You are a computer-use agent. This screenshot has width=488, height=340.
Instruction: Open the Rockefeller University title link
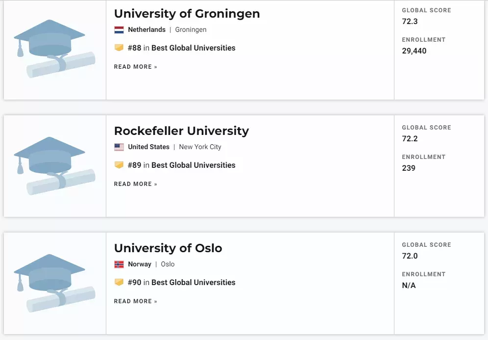181,131
